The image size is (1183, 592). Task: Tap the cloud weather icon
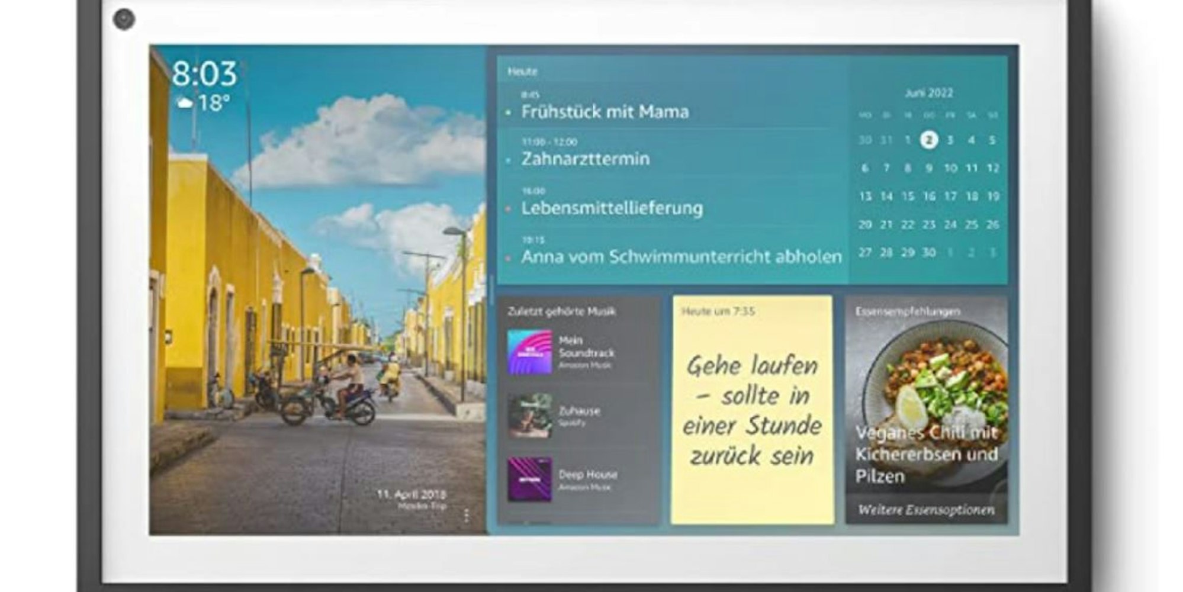[x=185, y=101]
